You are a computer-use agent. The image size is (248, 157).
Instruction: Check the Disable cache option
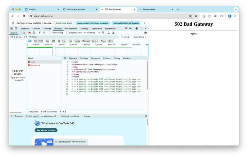pyautogui.click(x=67, y=33)
